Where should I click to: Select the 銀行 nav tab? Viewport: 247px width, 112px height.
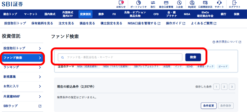[x=223, y=14]
